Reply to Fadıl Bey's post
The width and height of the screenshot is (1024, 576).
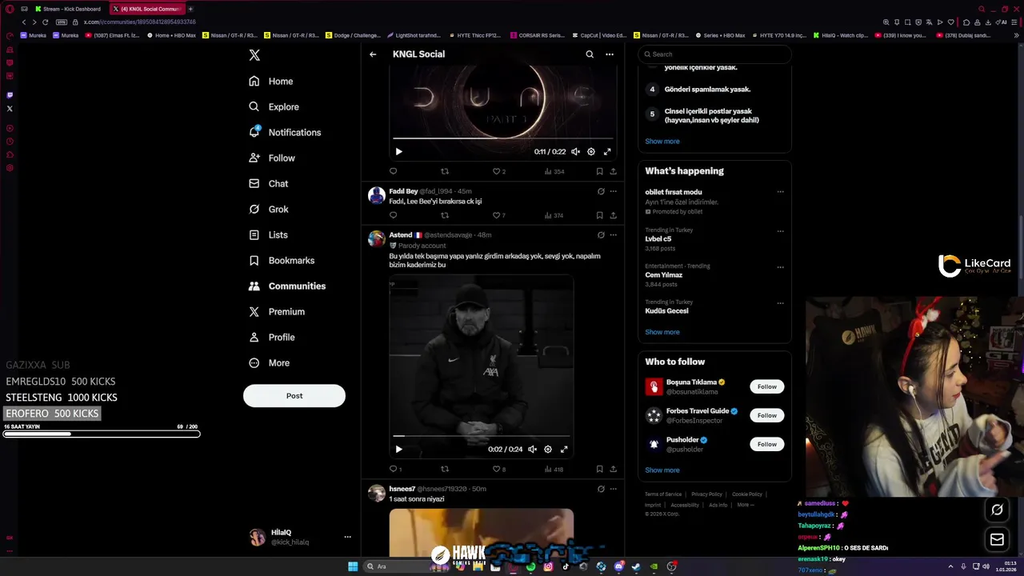(x=393, y=215)
